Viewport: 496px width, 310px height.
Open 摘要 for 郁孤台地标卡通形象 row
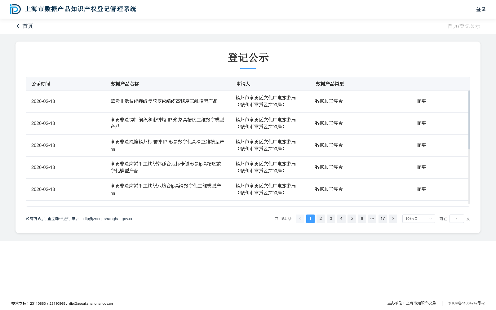(421, 167)
